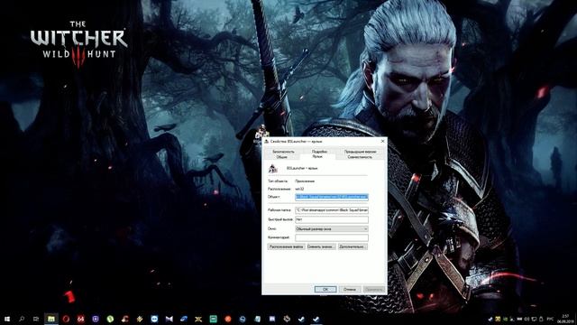
Task: Open Task View from the taskbar
Action: pos(36,319)
